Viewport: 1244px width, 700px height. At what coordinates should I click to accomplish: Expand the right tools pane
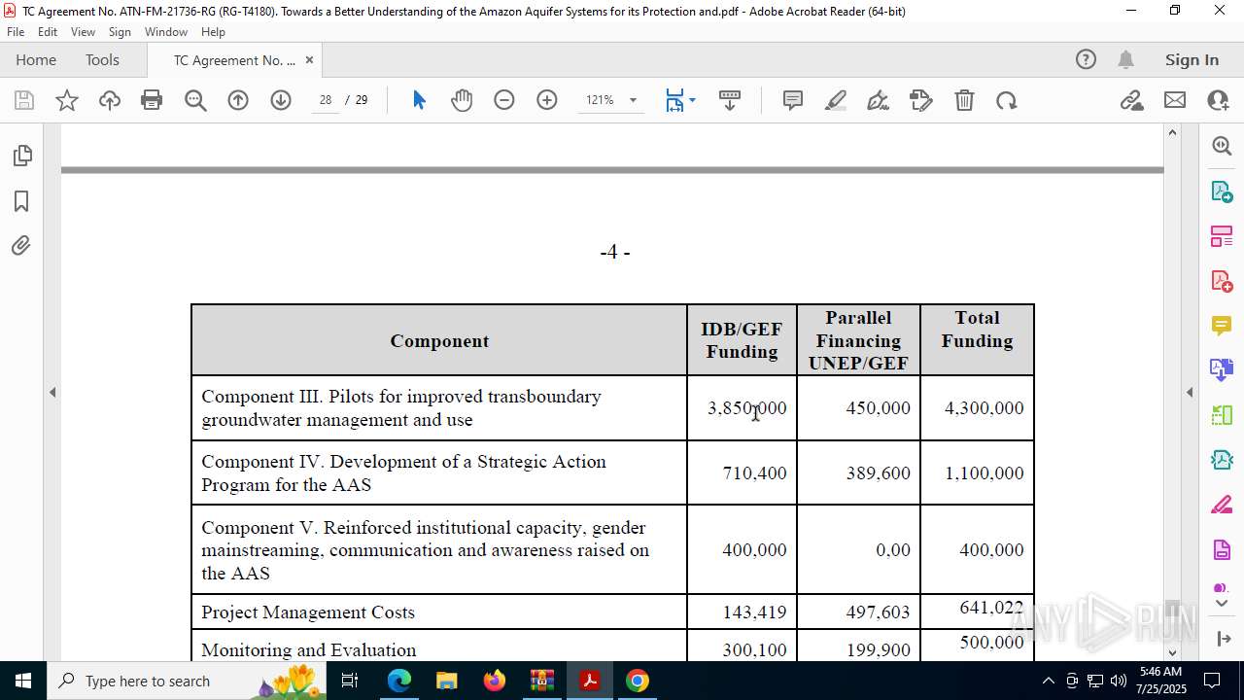[1224, 639]
